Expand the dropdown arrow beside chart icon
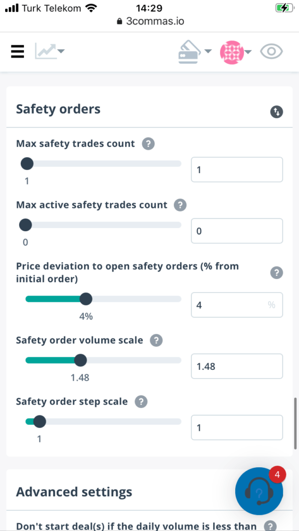Image resolution: width=299 pixels, height=531 pixels. (x=61, y=51)
